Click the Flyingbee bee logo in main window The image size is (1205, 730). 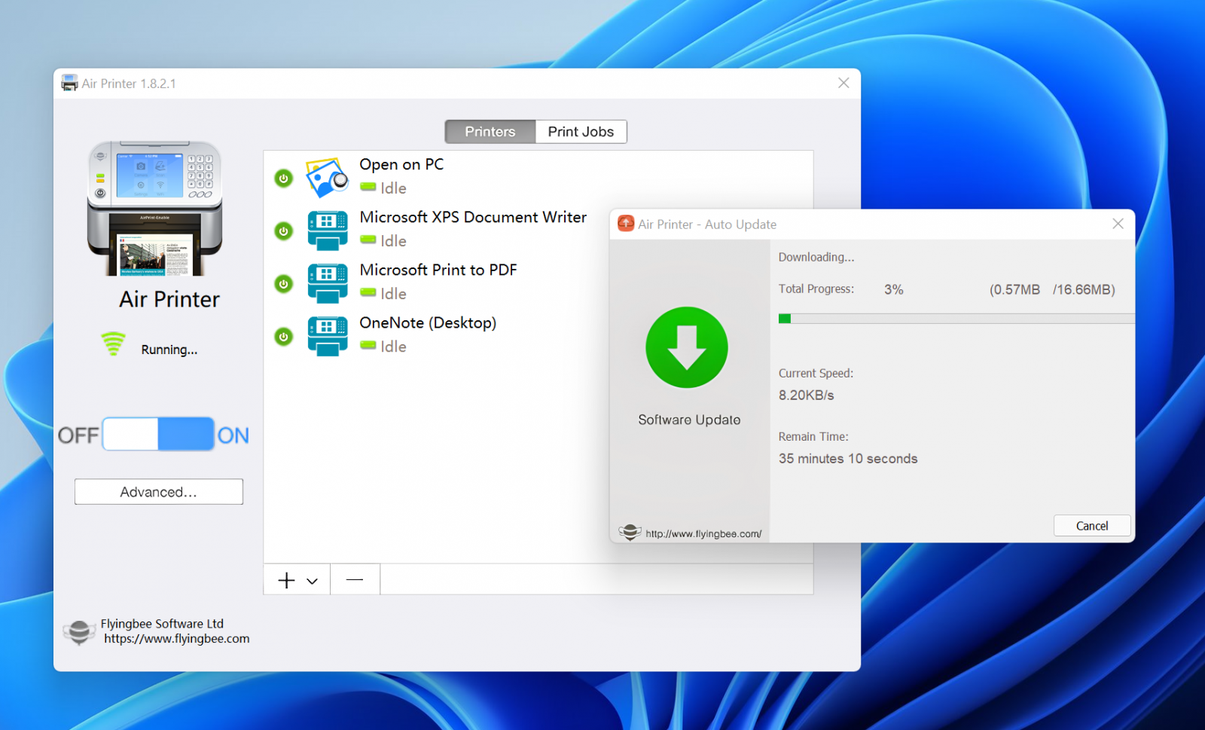tap(79, 632)
